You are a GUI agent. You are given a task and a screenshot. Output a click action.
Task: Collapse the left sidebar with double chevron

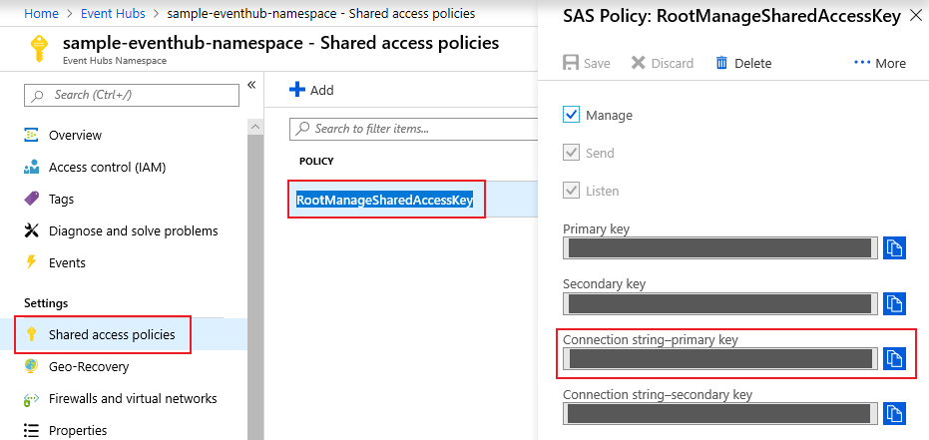(x=251, y=85)
